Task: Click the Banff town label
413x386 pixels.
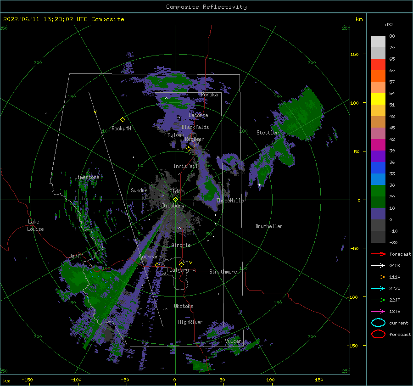Action: click(76, 256)
